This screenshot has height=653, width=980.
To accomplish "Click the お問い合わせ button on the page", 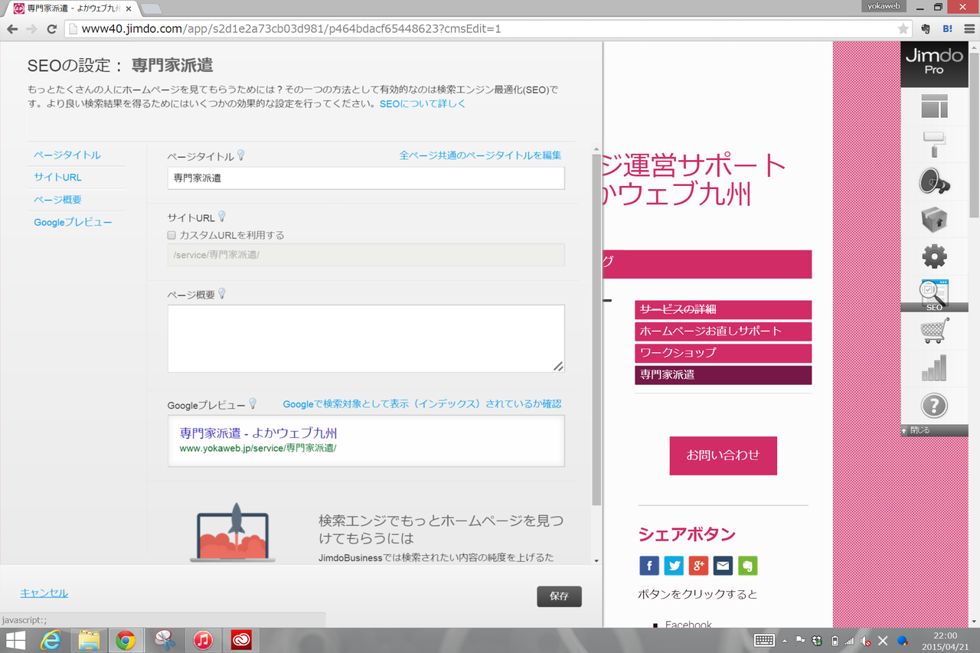I will 724,455.
